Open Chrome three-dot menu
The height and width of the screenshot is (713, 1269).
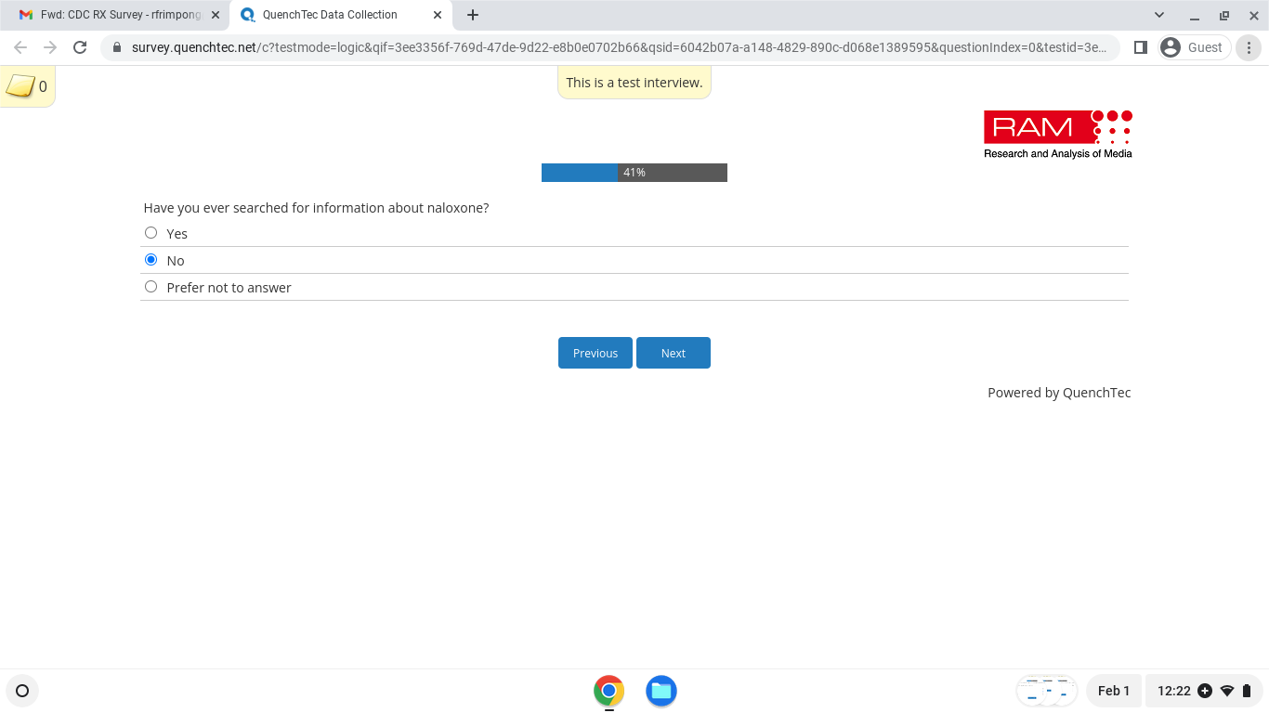(1250, 47)
